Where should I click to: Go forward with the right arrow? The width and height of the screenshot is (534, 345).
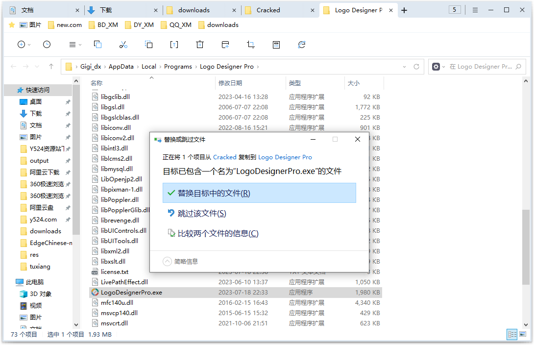tap(25, 67)
